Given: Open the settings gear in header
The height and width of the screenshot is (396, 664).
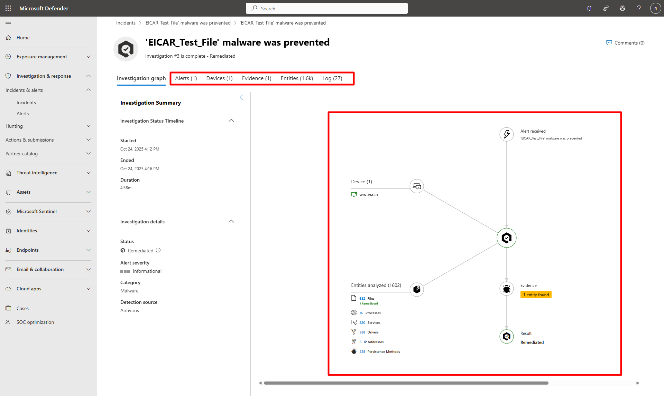Looking at the screenshot, I should tap(622, 8).
